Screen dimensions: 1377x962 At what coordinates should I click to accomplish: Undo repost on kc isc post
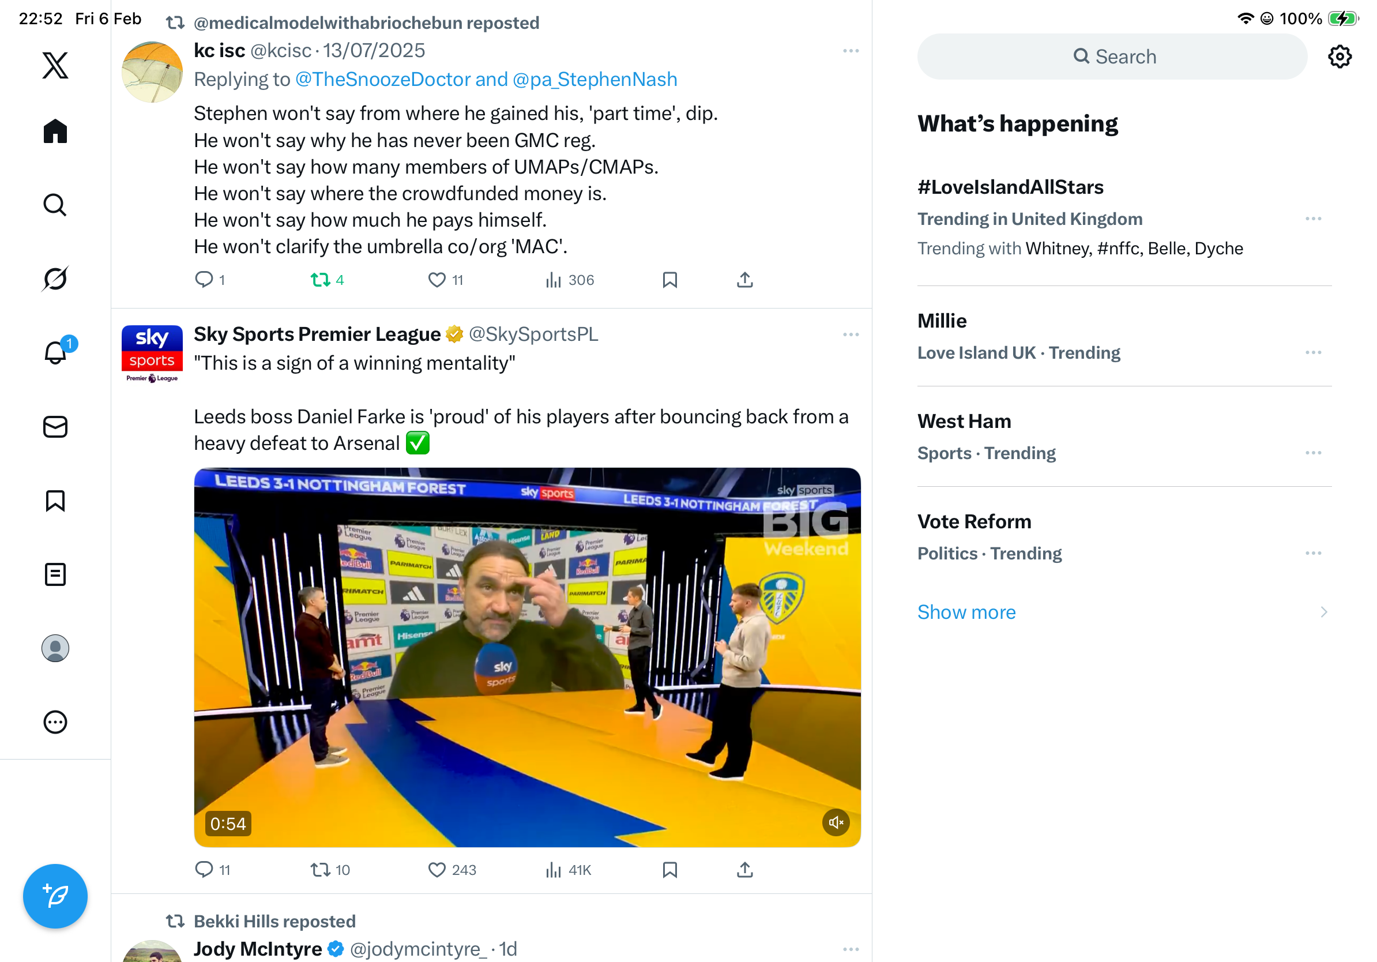(x=320, y=280)
